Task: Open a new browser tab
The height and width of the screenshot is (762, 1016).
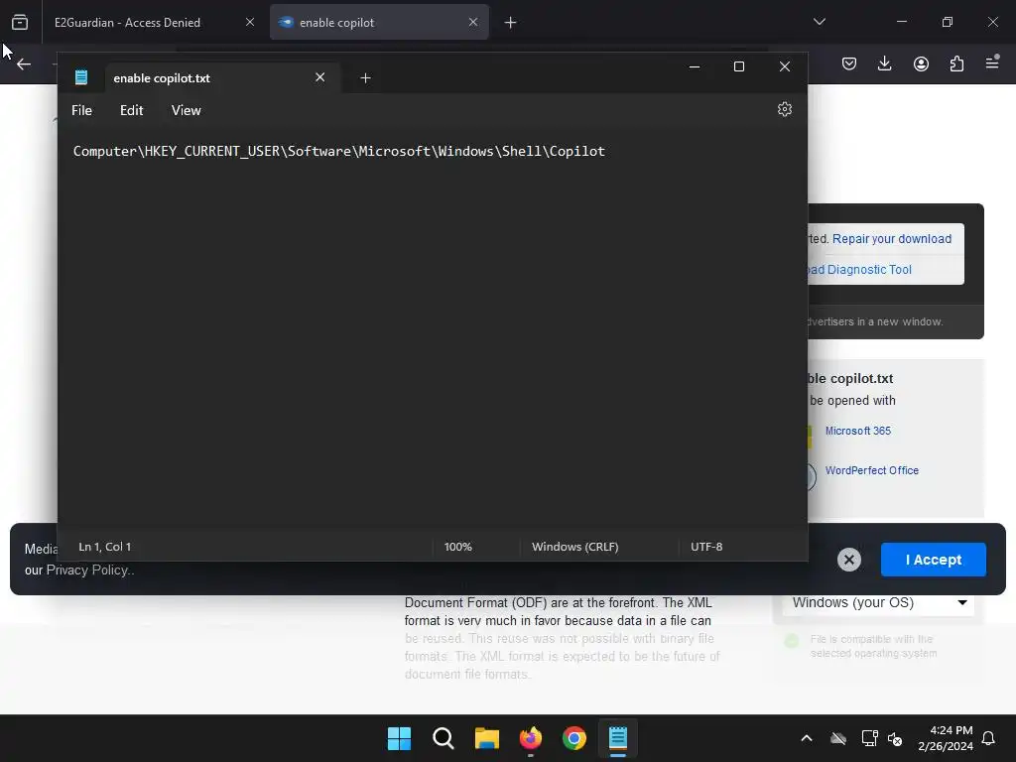Action: click(510, 22)
